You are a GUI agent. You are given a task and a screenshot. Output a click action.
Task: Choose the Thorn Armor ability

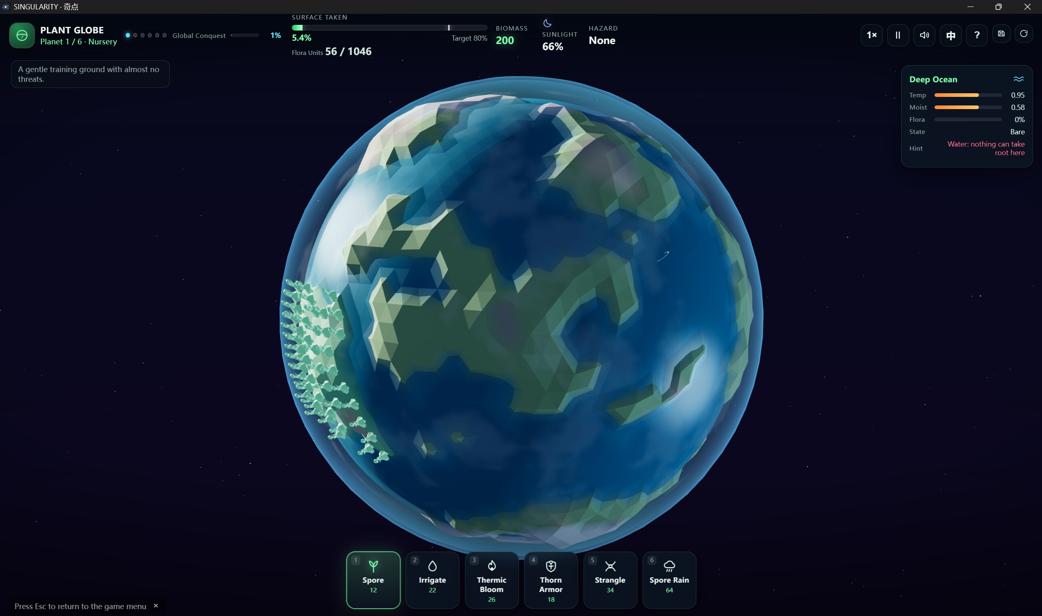551,579
